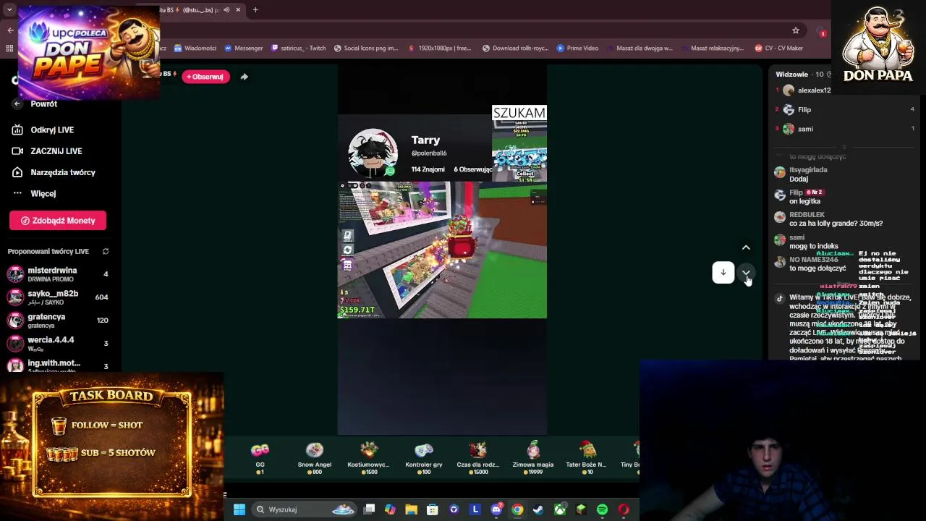Screen dimensions: 926x521
Task: Click Filip's Nr 2 badge in chat
Action: click(x=815, y=192)
